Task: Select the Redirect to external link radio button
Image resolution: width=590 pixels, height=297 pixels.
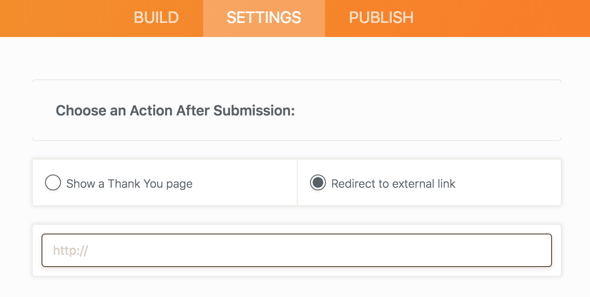Action: (318, 183)
